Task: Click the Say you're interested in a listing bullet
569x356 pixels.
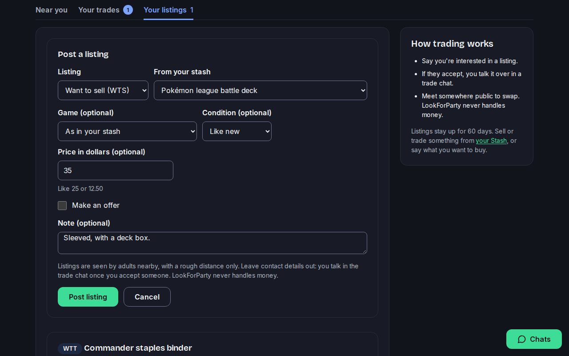Action: click(x=470, y=61)
